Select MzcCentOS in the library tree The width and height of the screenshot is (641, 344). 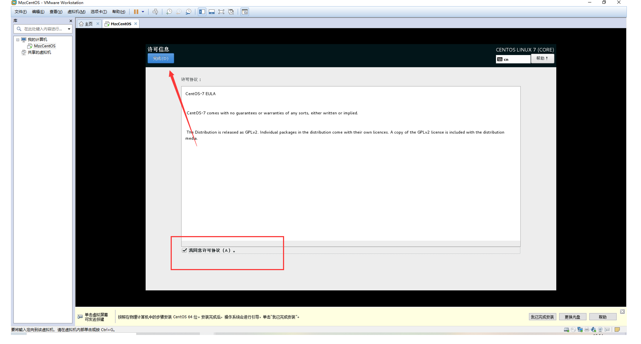(45, 46)
